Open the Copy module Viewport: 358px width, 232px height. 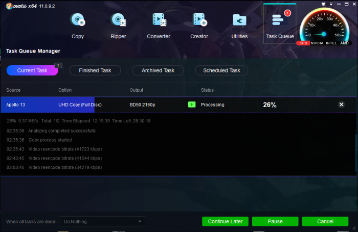coord(78,25)
